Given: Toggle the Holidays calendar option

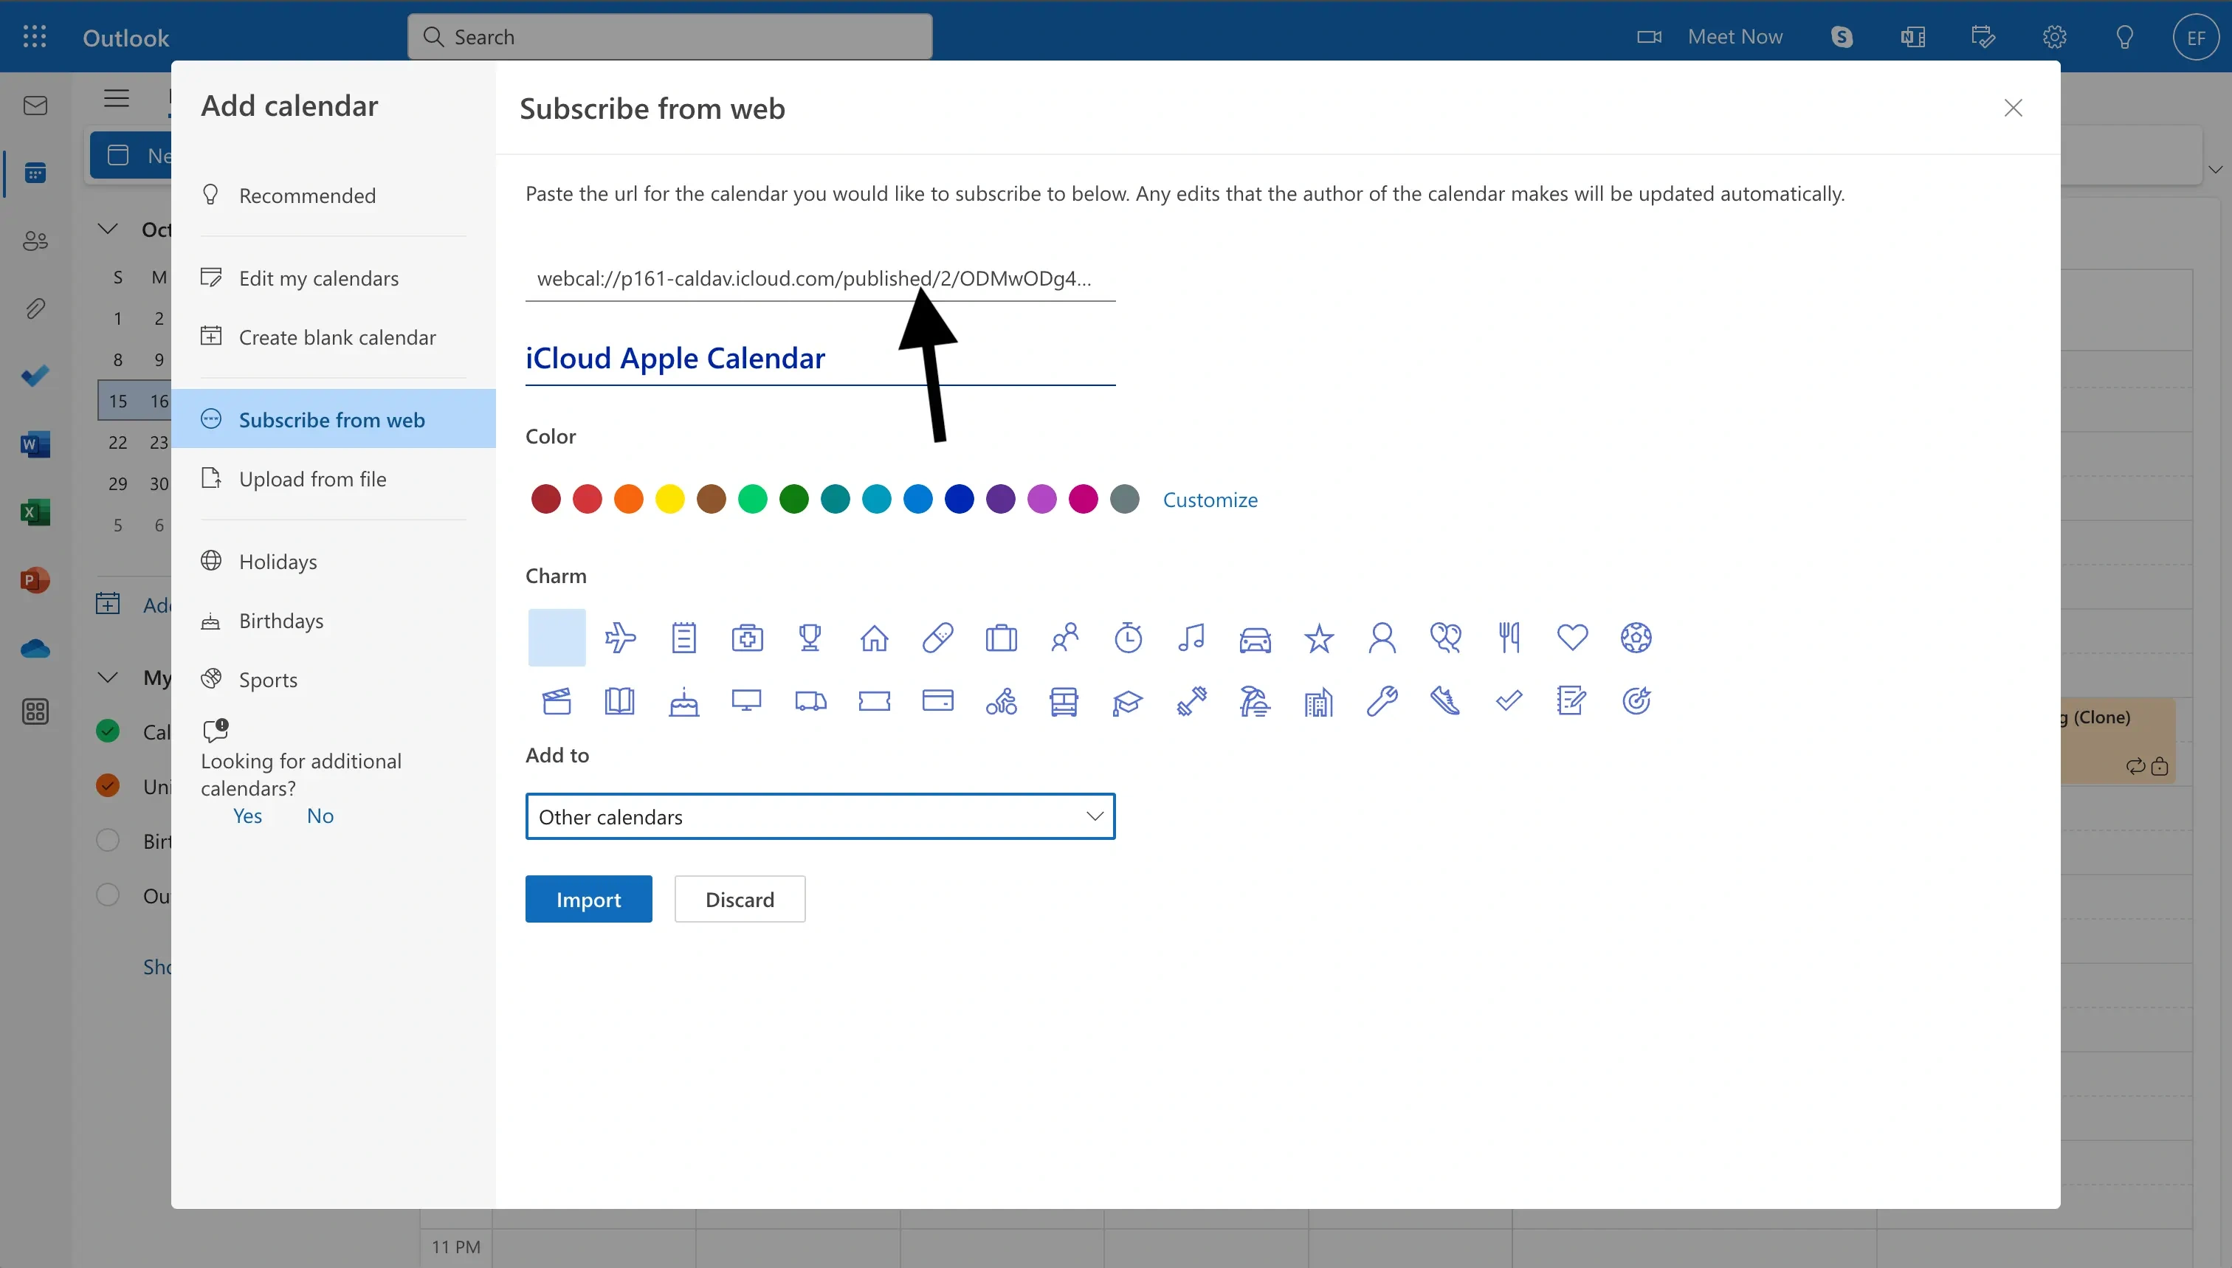Looking at the screenshot, I should pyautogui.click(x=278, y=559).
